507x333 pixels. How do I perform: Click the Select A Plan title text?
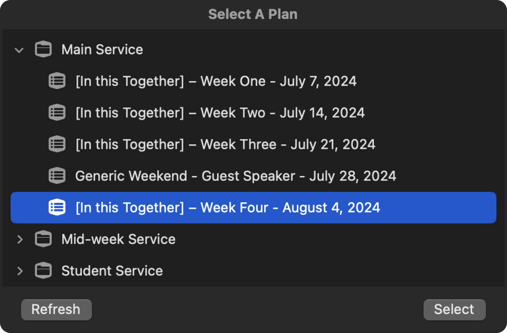(253, 14)
